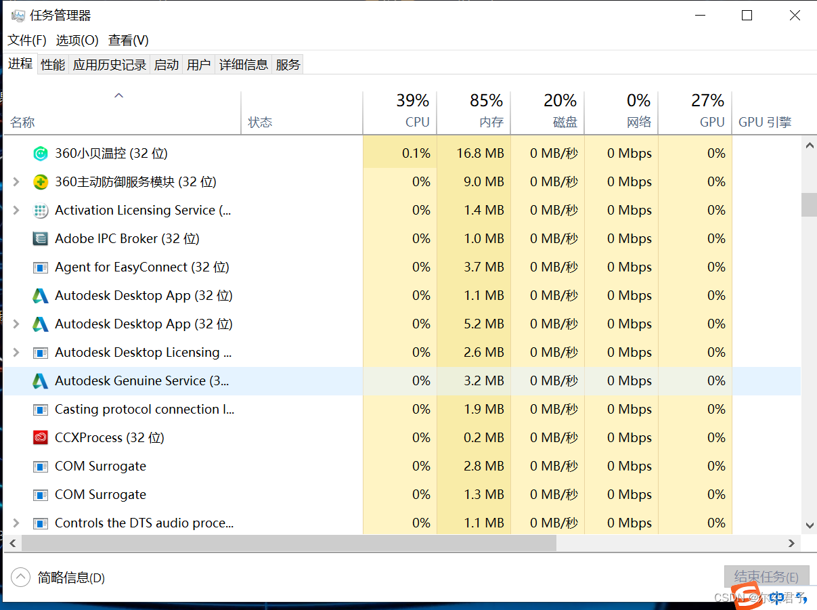The height and width of the screenshot is (610, 817).
Task: Collapse to 简略信息 fewer details view
Action: point(58,578)
